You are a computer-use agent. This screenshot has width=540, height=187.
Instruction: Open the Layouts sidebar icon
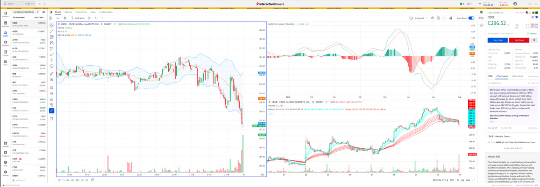click(5, 53)
